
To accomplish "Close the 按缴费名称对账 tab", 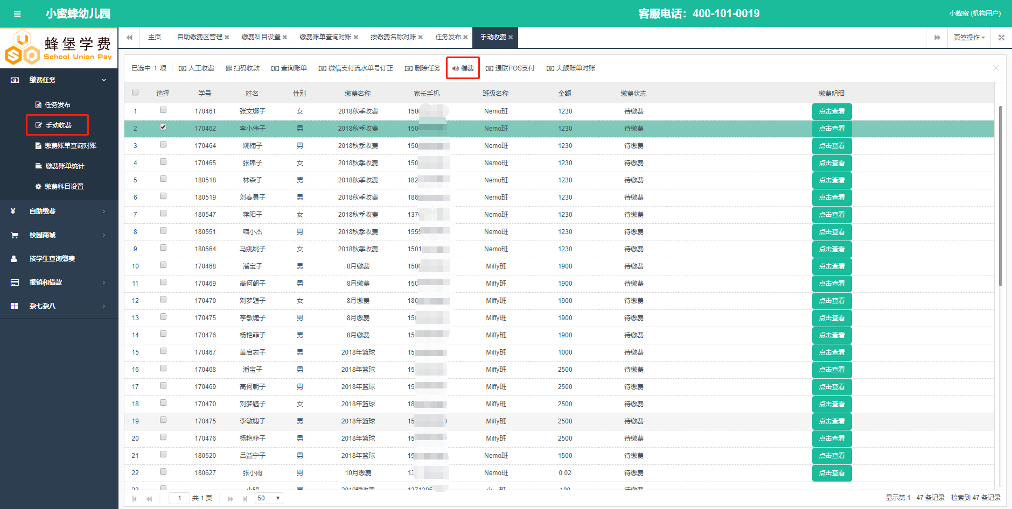I will [421, 37].
